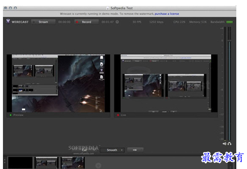Viewport: 247px width, 169px height.
Task: Open the Cut transition dropdown
Action: pos(85,150)
